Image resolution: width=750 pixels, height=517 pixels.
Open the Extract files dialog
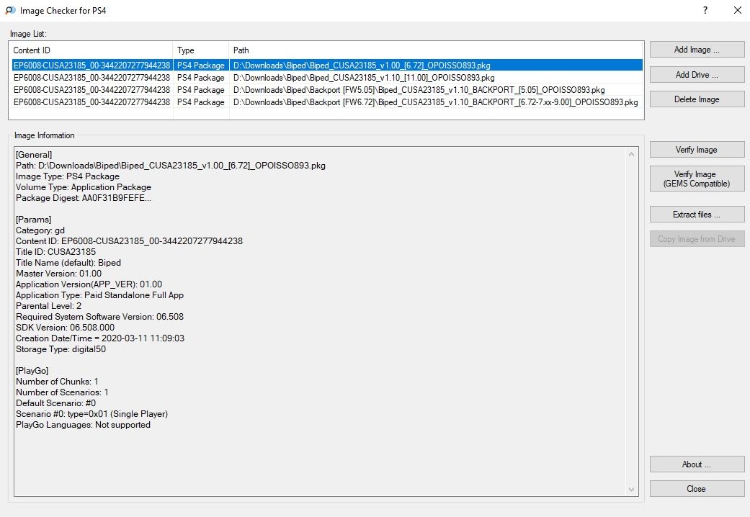pyautogui.click(x=697, y=215)
